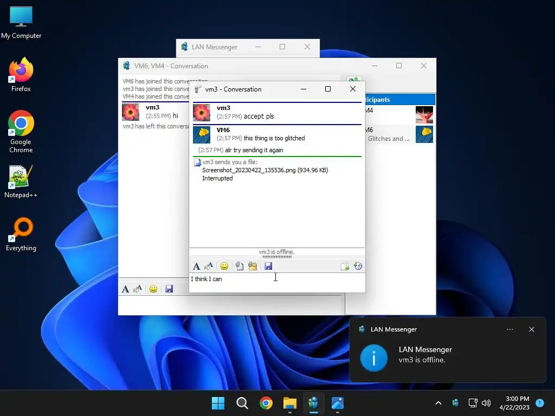Click the origami crane avatar in the Participants list
Screen dimensions: 555x416
(x=424, y=115)
